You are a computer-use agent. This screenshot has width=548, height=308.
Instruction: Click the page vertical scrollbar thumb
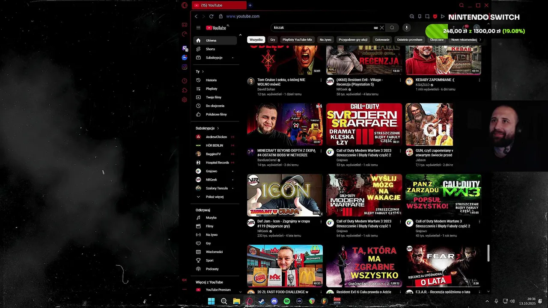(488, 253)
